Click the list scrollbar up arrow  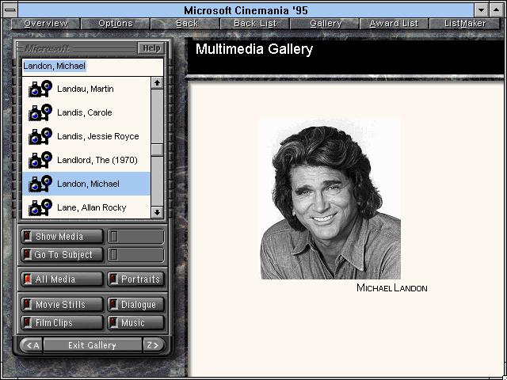pos(157,83)
